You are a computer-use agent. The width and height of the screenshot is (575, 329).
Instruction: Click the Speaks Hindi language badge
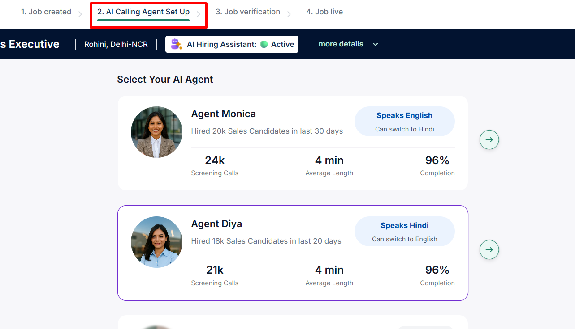[x=405, y=231]
